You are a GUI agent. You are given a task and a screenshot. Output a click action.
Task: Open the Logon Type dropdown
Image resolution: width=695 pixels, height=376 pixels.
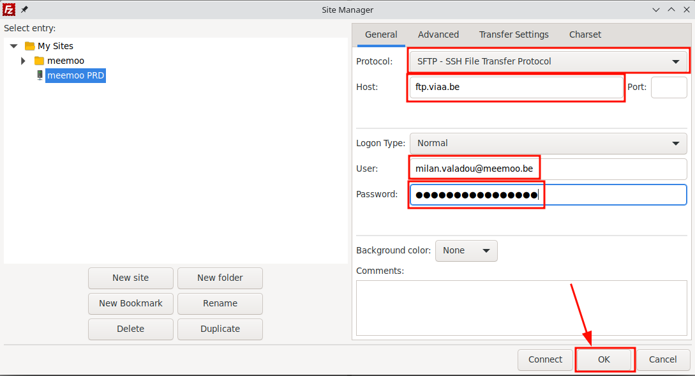tap(548, 143)
